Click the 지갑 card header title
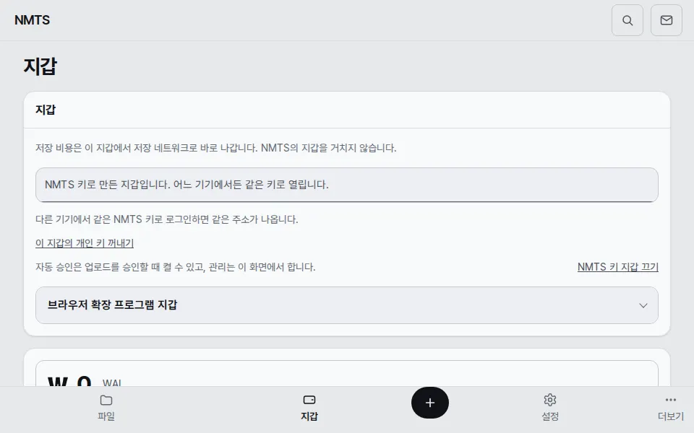Image resolution: width=694 pixels, height=433 pixels. (46, 110)
